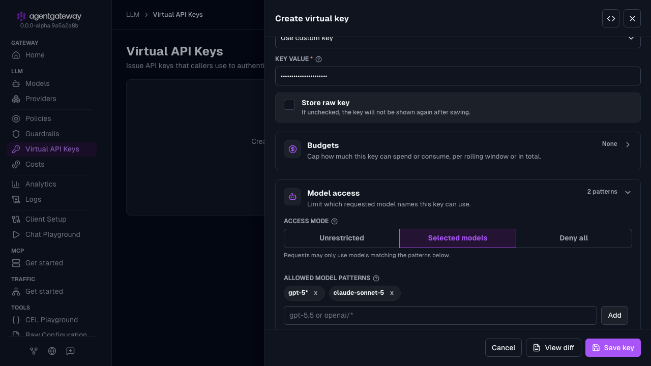
Task: Open Chat Playground in the sidebar
Action: (x=52, y=234)
